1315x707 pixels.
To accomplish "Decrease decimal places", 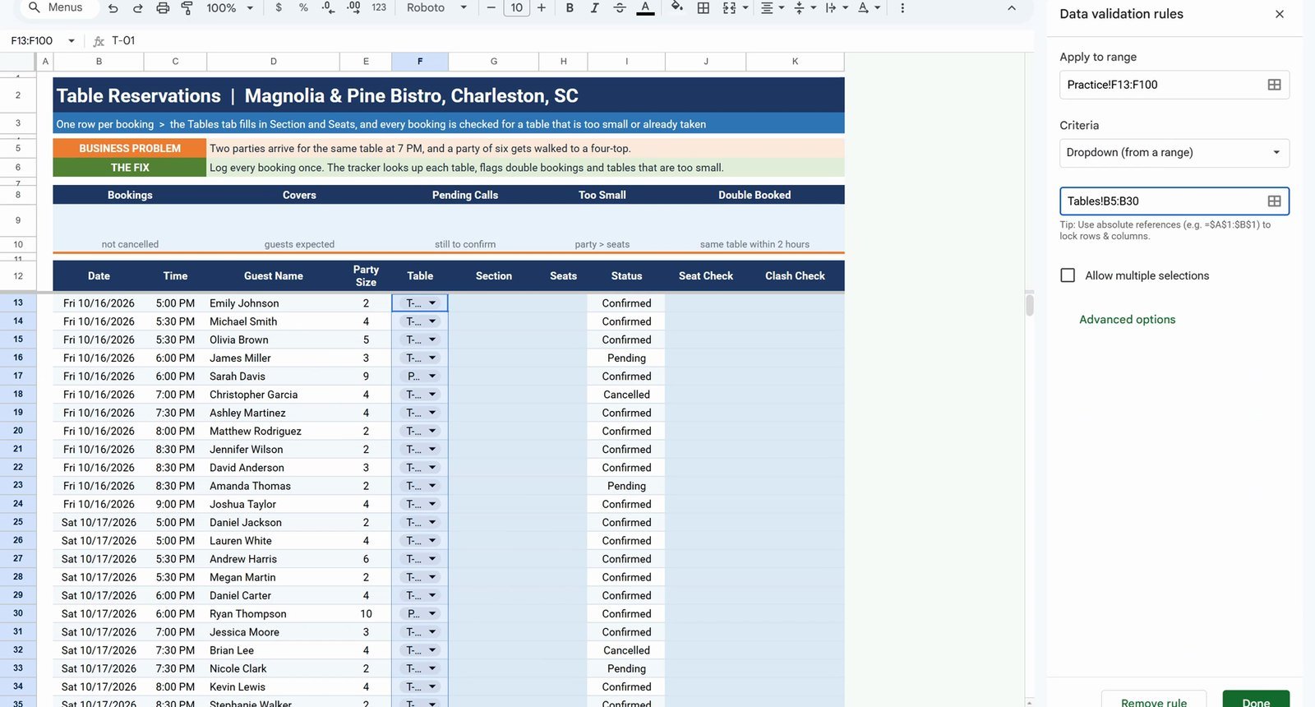I will [x=328, y=8].
